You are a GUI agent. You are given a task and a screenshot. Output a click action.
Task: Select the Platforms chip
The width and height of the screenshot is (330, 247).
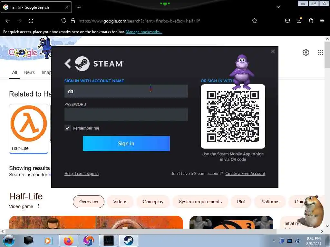tap(270, 202)
